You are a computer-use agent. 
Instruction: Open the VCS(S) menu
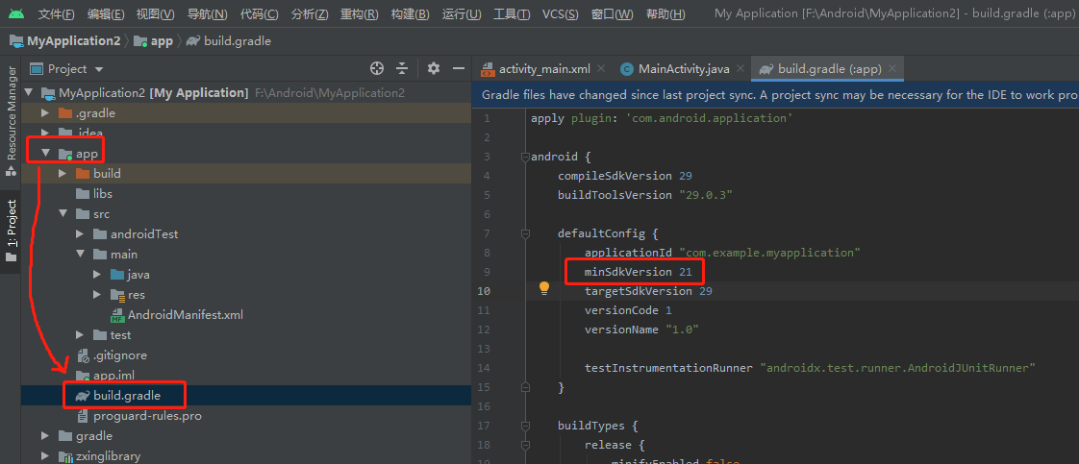[560, 14]
